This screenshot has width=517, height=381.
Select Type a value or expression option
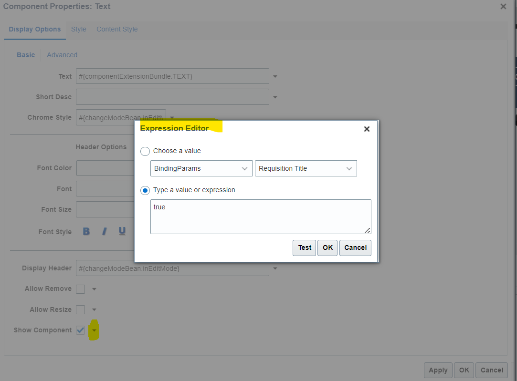point(145,190)
